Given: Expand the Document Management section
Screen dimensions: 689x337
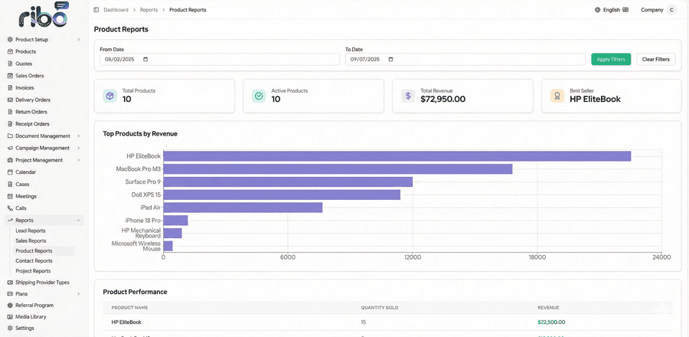Looking at the screenshot, I should point(44,136).
